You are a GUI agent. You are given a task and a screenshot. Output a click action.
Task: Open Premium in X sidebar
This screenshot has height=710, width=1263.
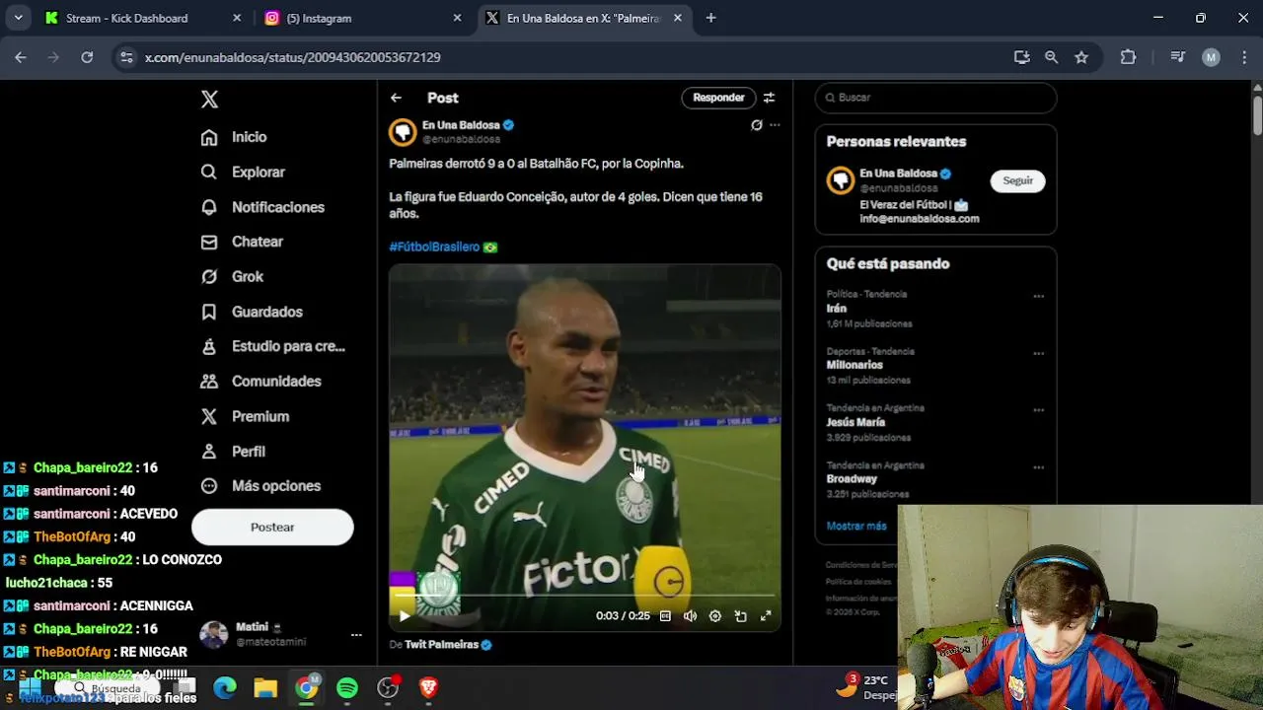(x=245, y=416)
